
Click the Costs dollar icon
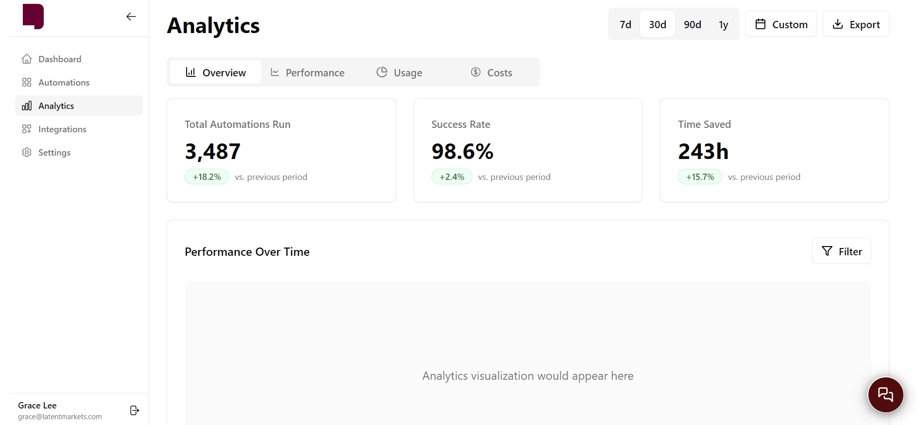pos(476,72)
